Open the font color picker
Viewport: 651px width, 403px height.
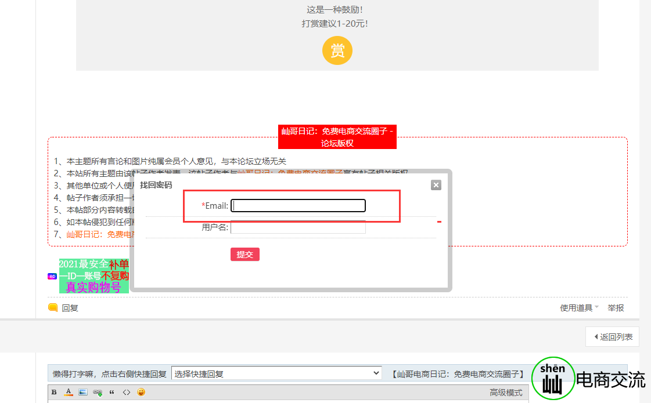[68, 393]
